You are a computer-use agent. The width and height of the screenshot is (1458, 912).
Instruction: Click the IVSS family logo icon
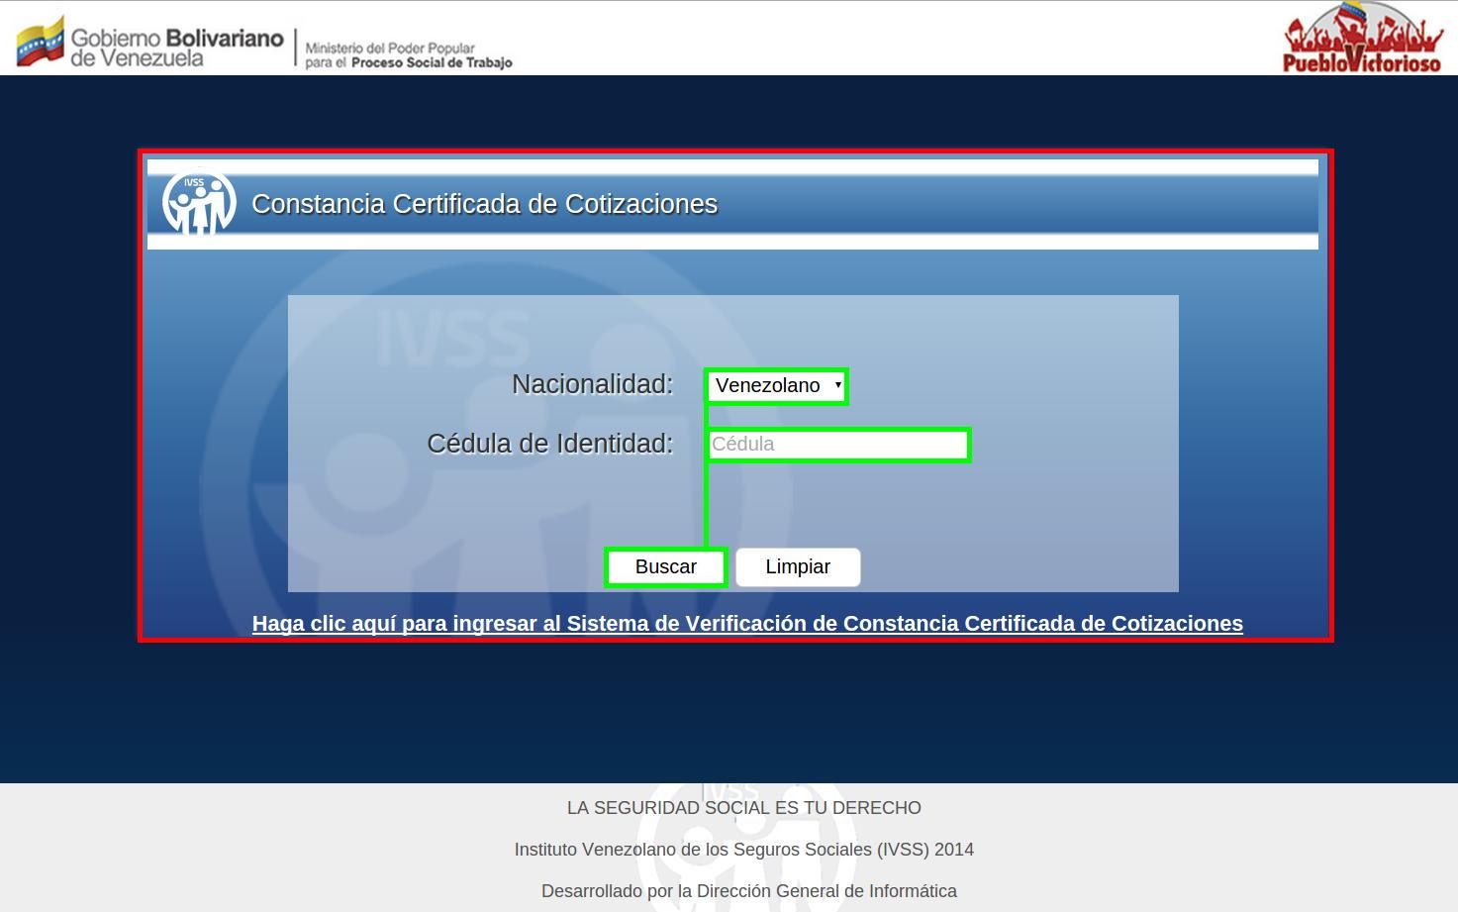(x=199, y=203)
